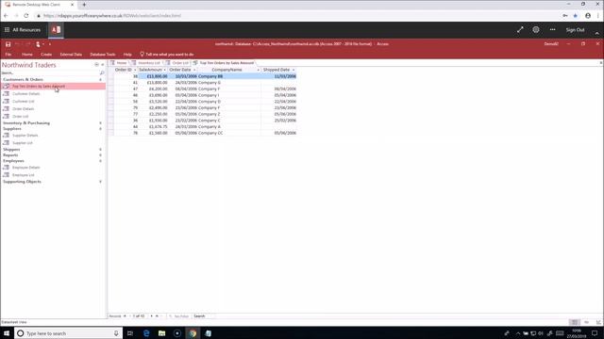Reload the browser page

[26, 16]
